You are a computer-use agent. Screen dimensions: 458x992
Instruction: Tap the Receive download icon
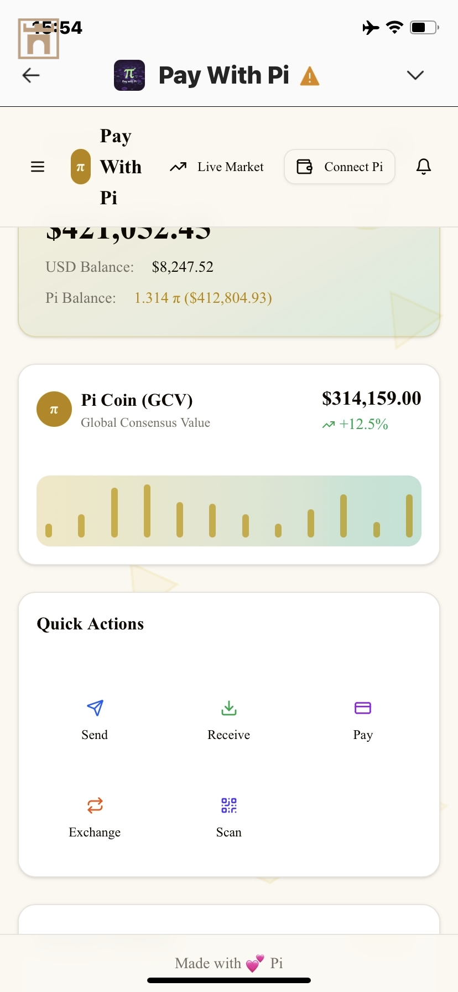(x=229, y=708)
